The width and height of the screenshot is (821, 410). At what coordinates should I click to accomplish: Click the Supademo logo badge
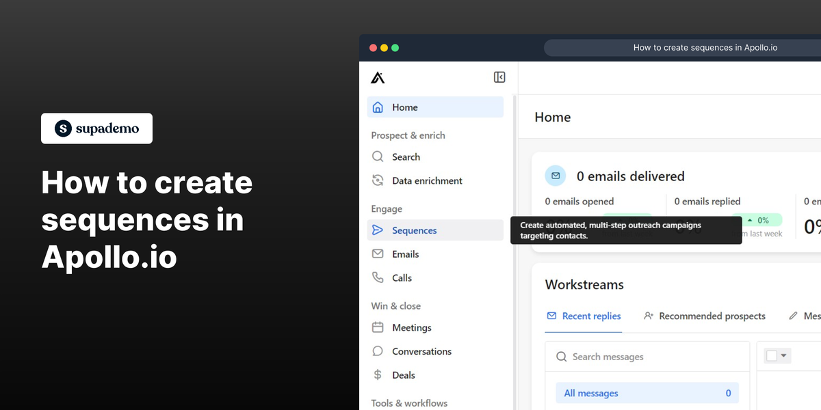pos(96,128)
